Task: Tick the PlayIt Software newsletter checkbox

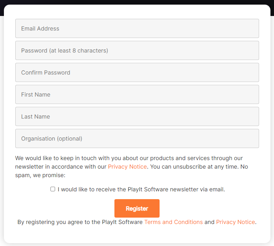Action: coord(53,189)
